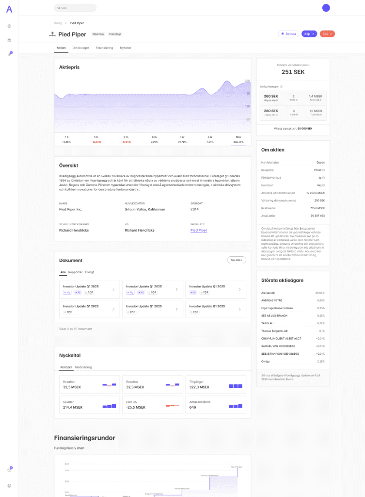Open the Tillgångar 322,3 MSEK card
This screenshot has height=497, width=365.
pos(216,384)
